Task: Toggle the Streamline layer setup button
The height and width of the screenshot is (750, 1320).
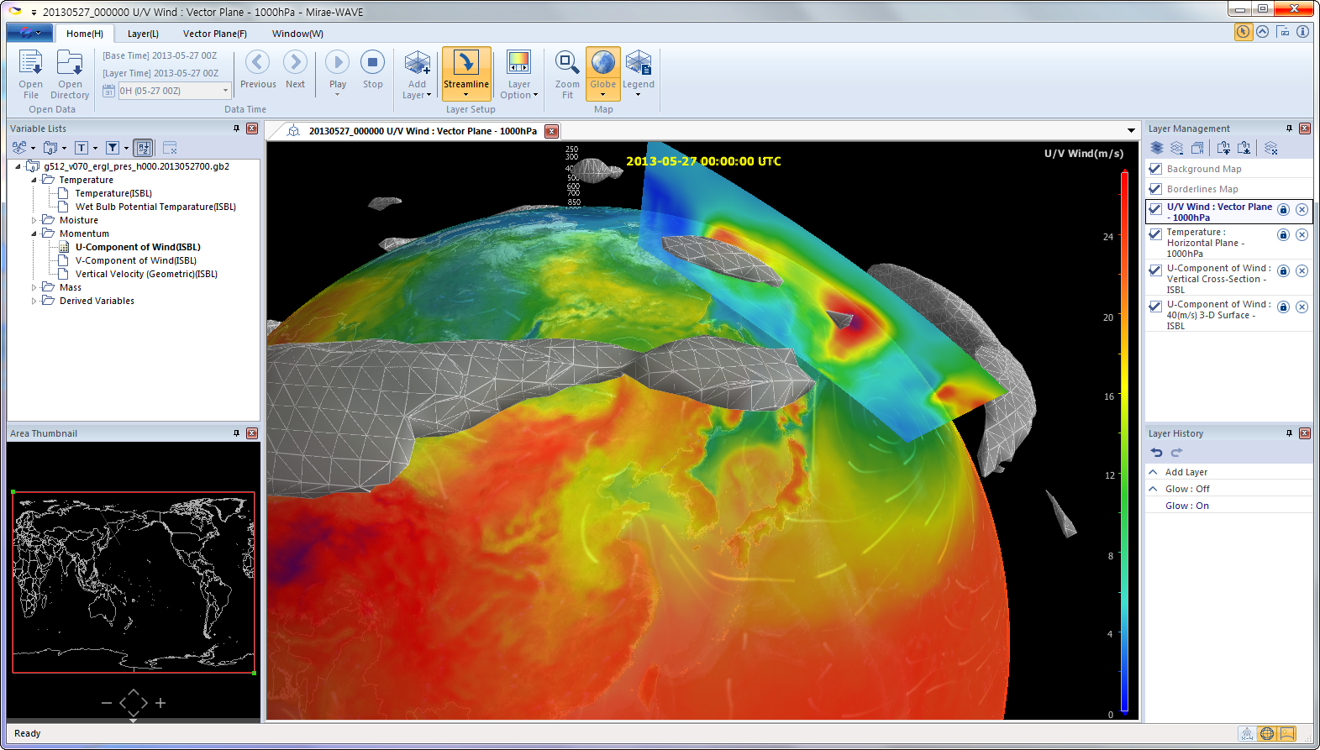Action: pos(466,73)
